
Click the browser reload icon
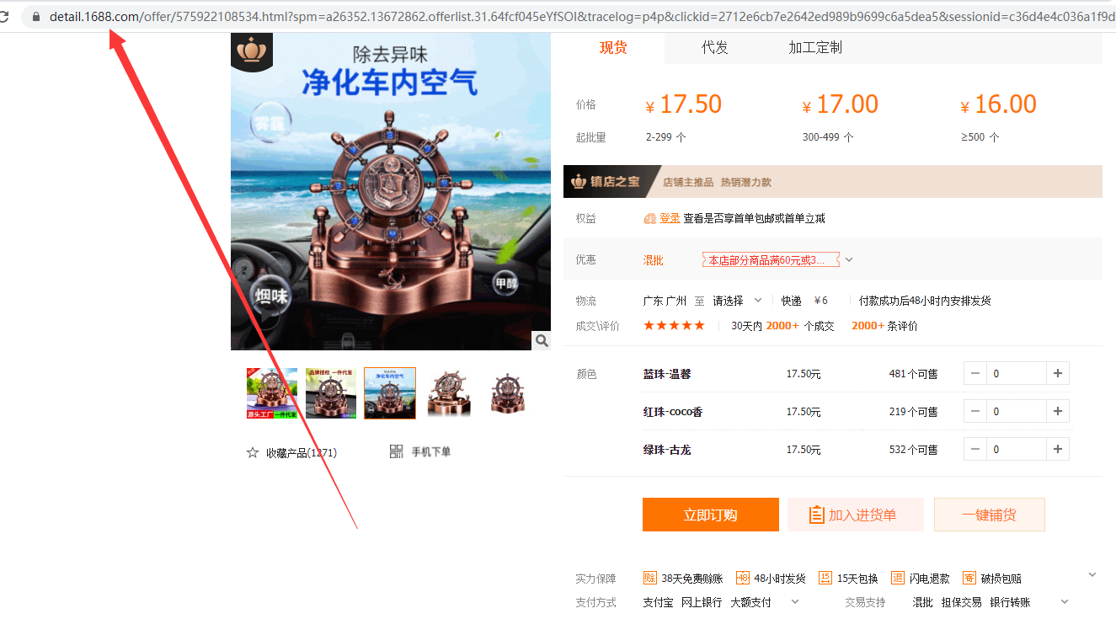click(3, 16)
